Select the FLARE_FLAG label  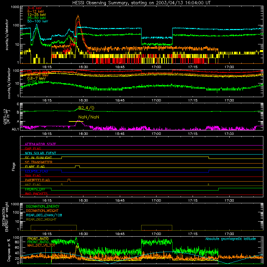pyautogui.click(x=35, y=167)
